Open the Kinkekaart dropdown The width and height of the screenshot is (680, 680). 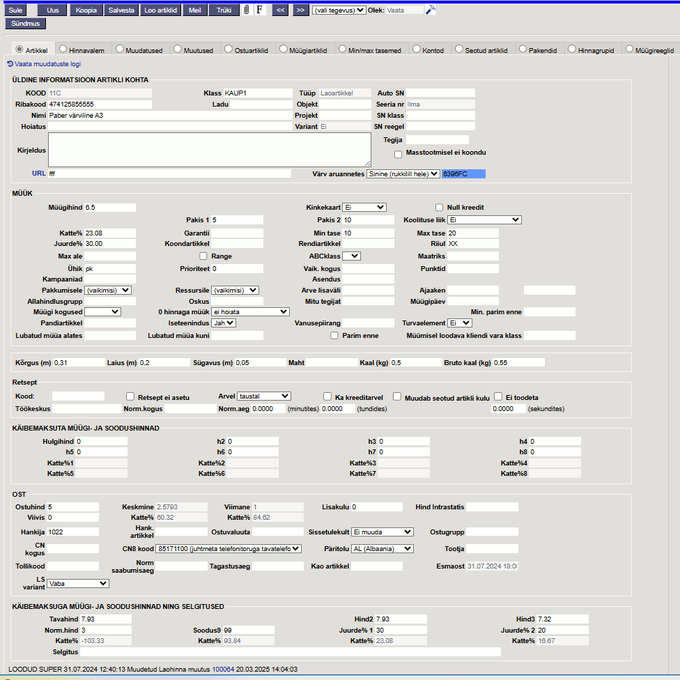[x=364, y=207]
